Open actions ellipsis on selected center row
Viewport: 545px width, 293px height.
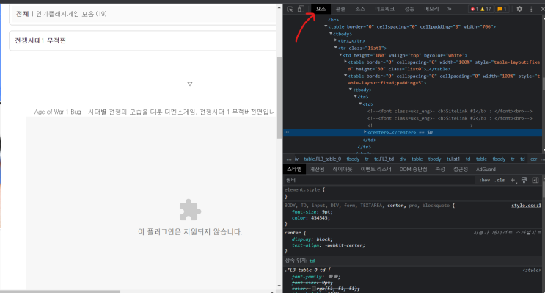(287, 132)
